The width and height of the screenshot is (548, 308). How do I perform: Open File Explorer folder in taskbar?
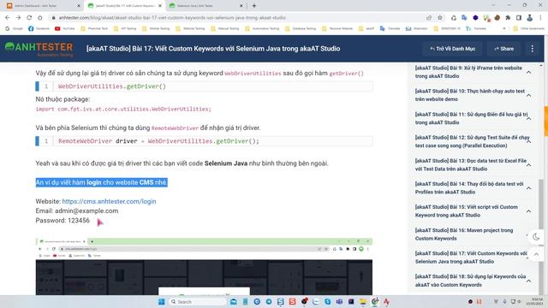coord(363,302)
